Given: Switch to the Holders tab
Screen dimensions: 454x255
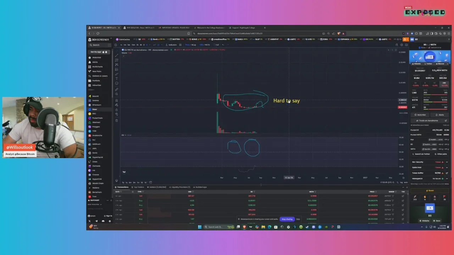Looking at the screenshot, I should (157, 187).
